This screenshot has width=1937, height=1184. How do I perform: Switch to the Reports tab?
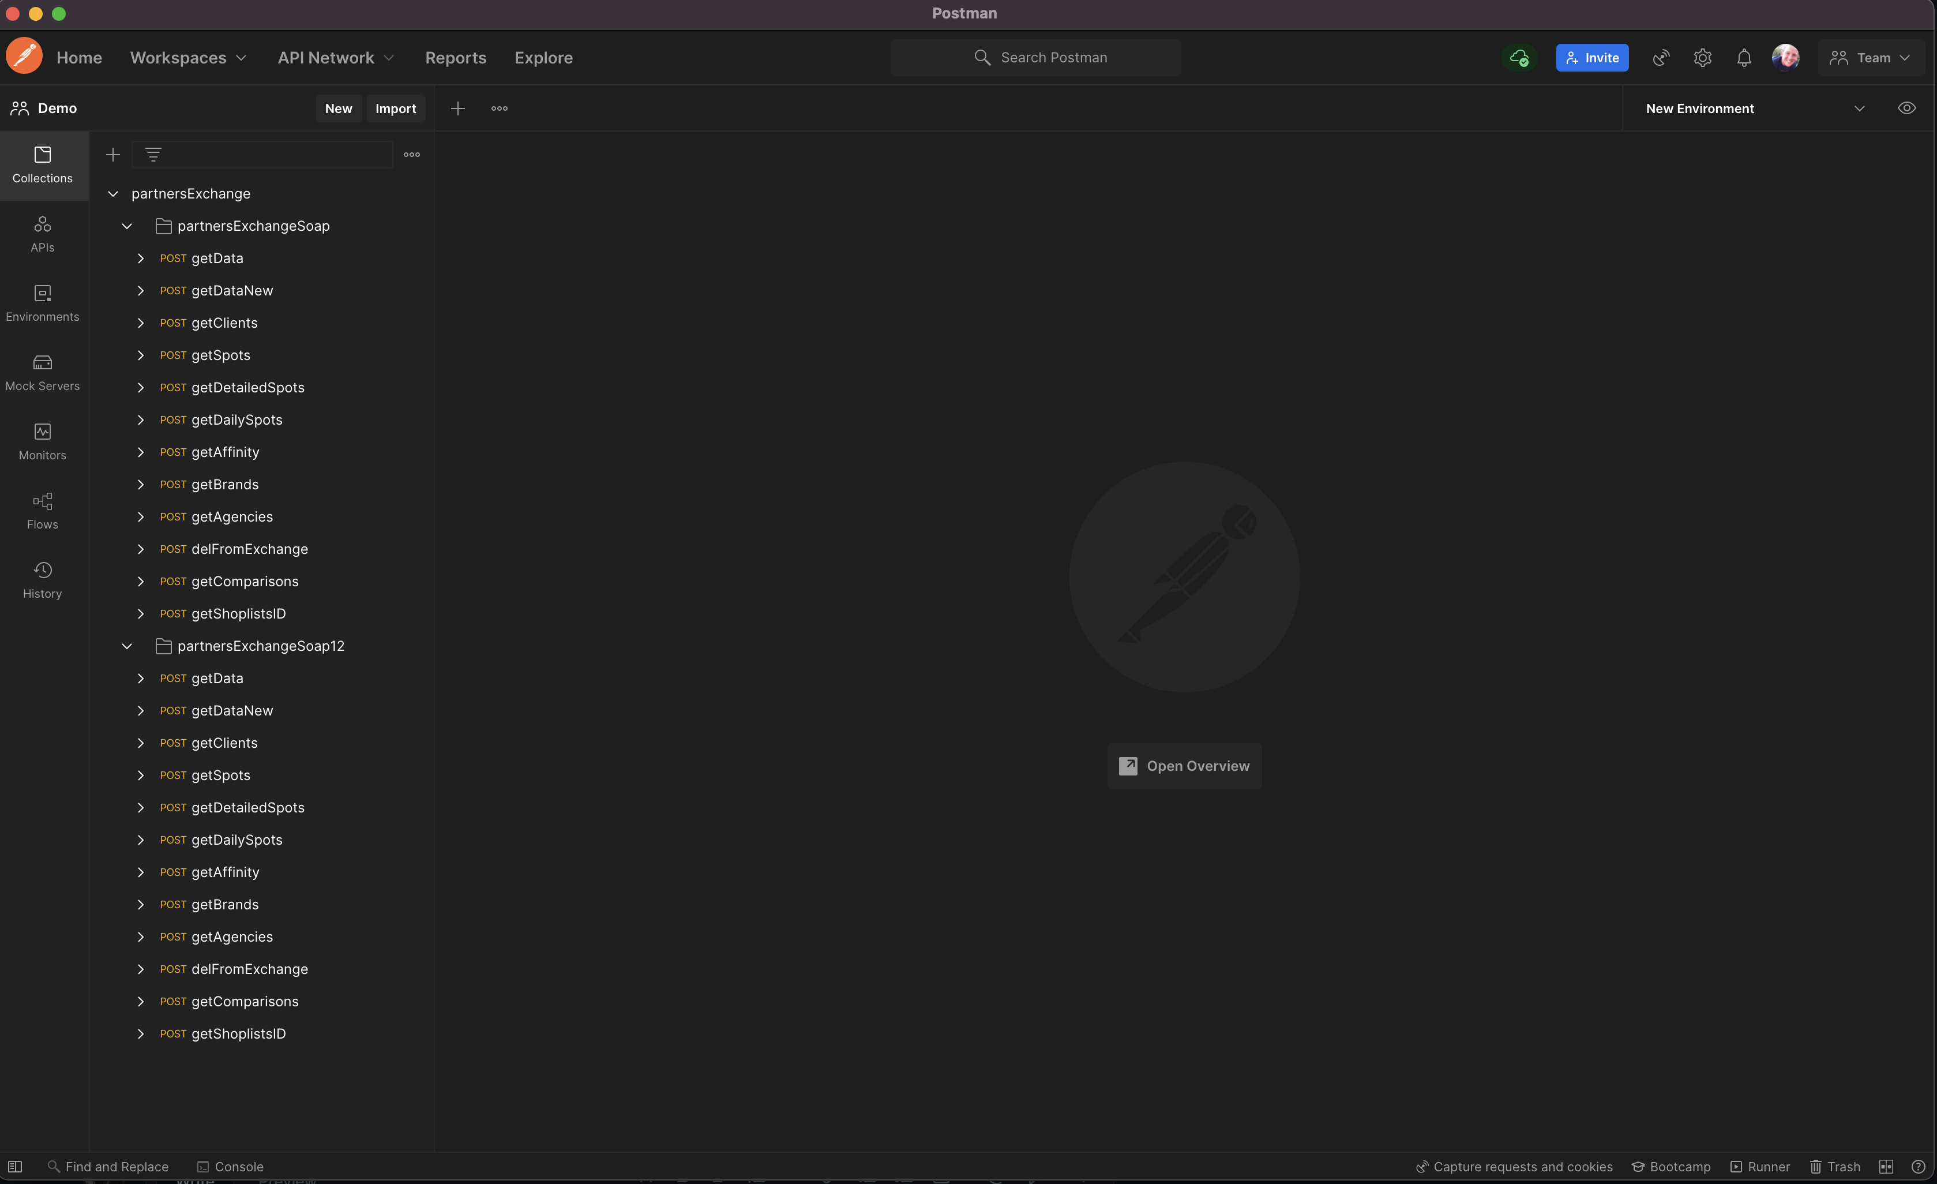click(455, 57)
